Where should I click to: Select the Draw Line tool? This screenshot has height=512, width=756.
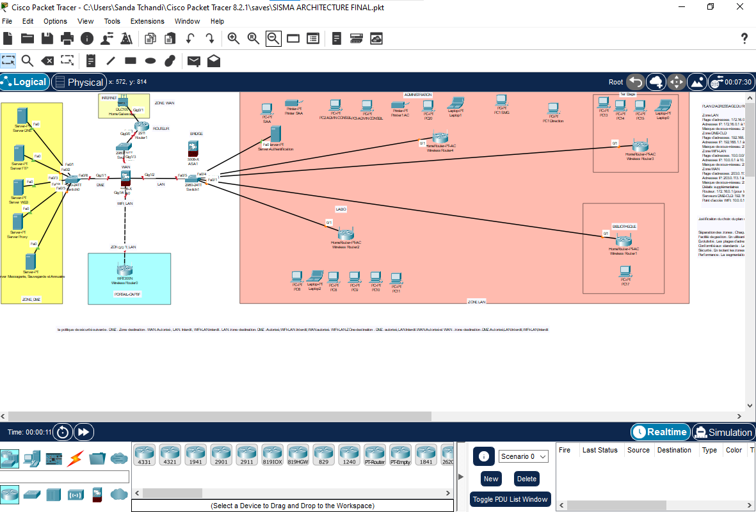tap(111, 61)
